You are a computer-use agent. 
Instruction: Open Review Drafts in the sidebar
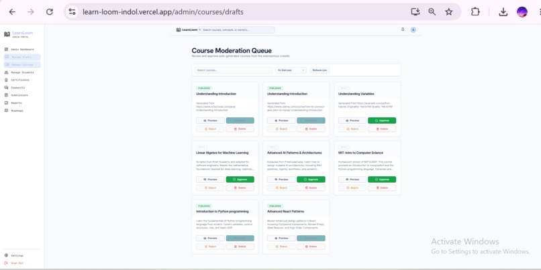22,57
